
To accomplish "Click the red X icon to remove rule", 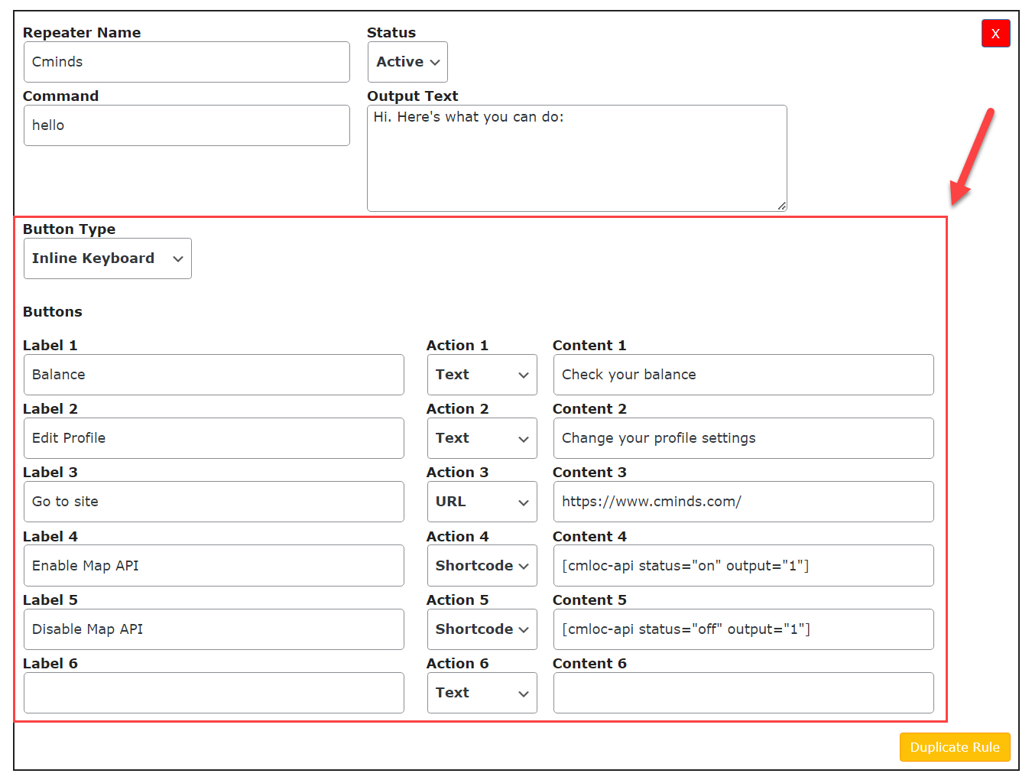I will tap(996, 34).
